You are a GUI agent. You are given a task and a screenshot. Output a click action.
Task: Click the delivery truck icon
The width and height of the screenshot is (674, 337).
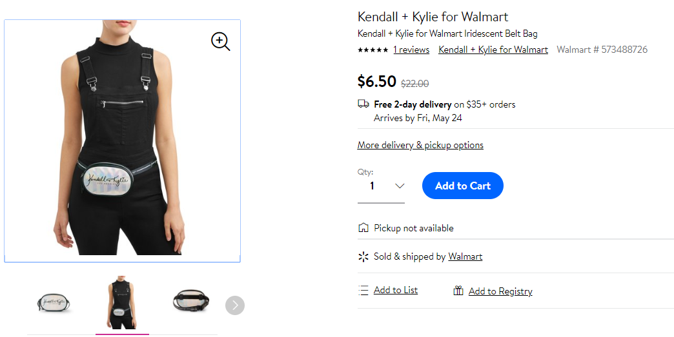click(x=363, y=103)
